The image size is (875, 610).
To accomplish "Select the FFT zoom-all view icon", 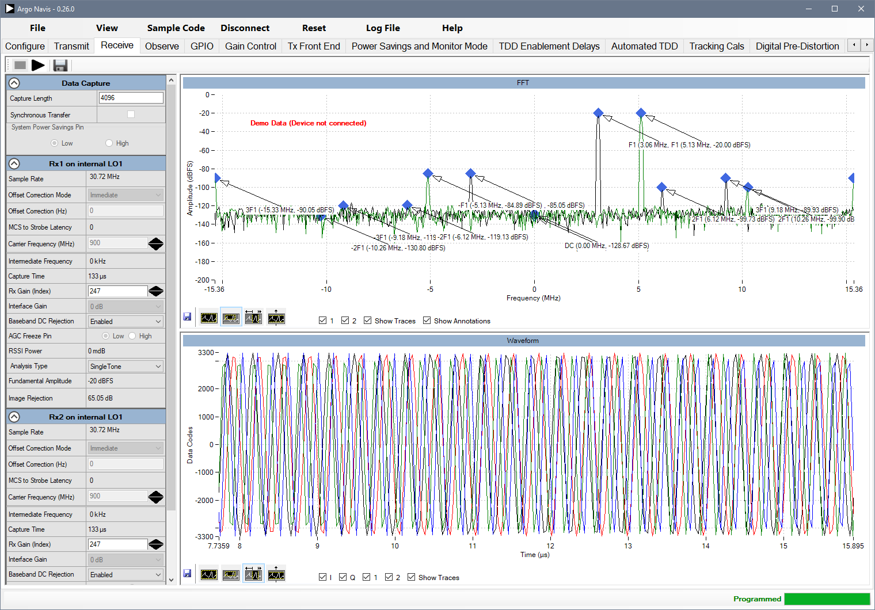I will (209, 318).
